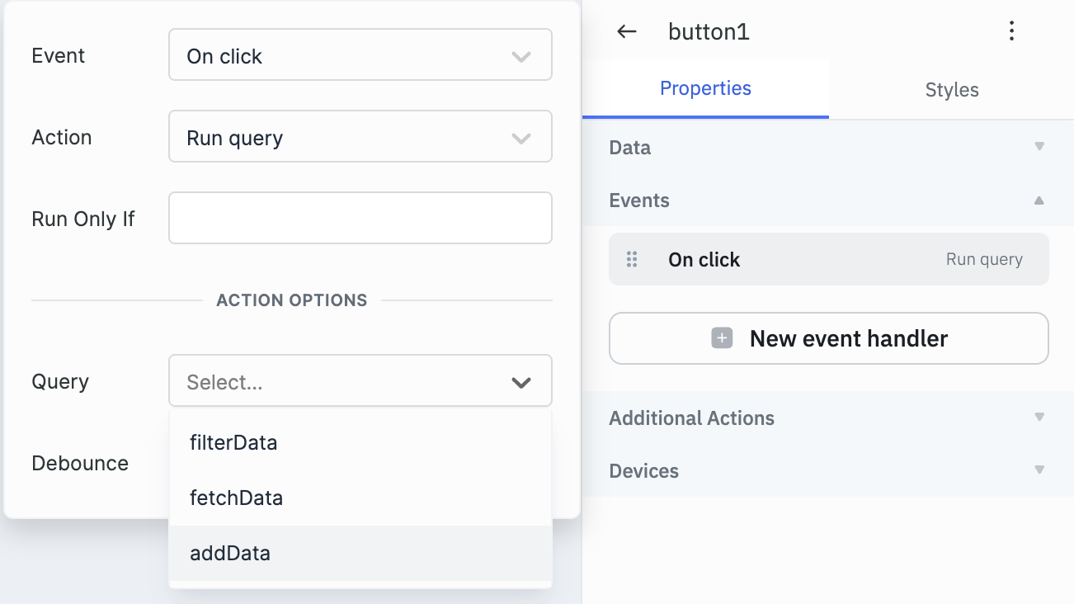This screenshot has width=1074, height=604.
Task: Switch to the Styles tab
Action: click(951, 90)
